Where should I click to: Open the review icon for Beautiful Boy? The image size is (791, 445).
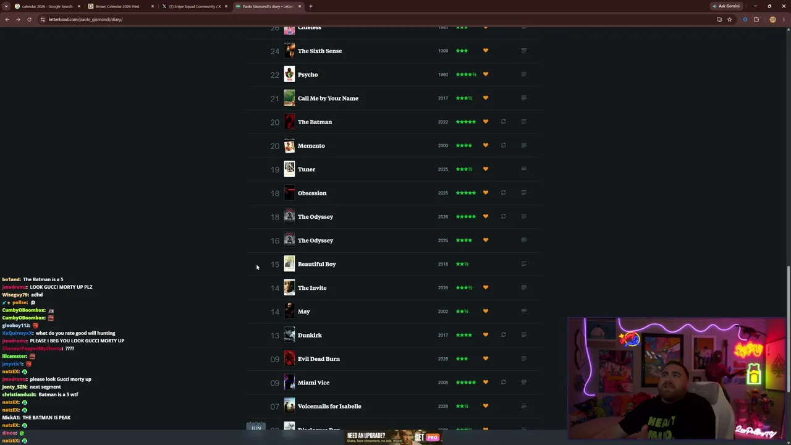pyautogui.click(x=523, y=264)
